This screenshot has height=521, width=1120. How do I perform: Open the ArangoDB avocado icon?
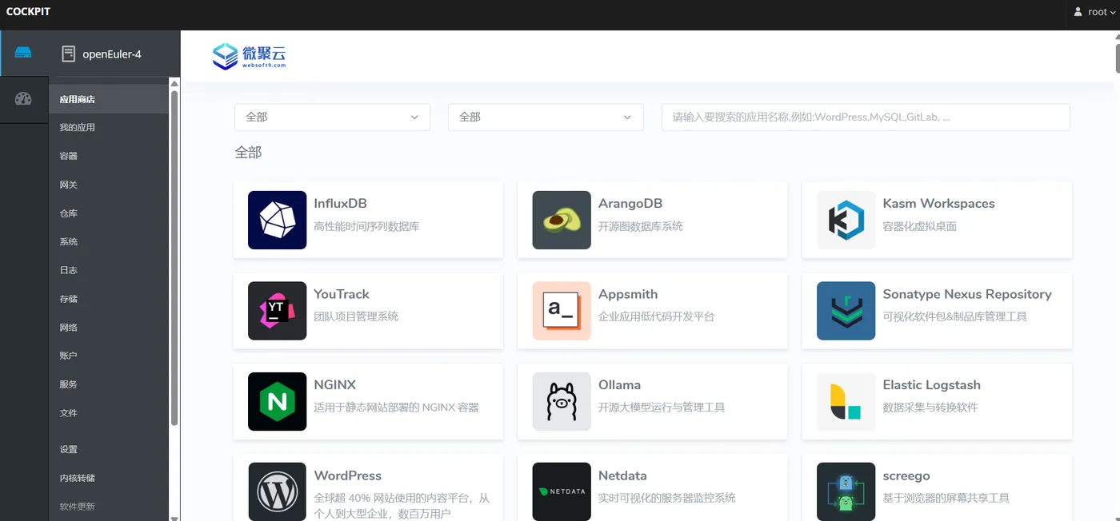pos(562,220)
